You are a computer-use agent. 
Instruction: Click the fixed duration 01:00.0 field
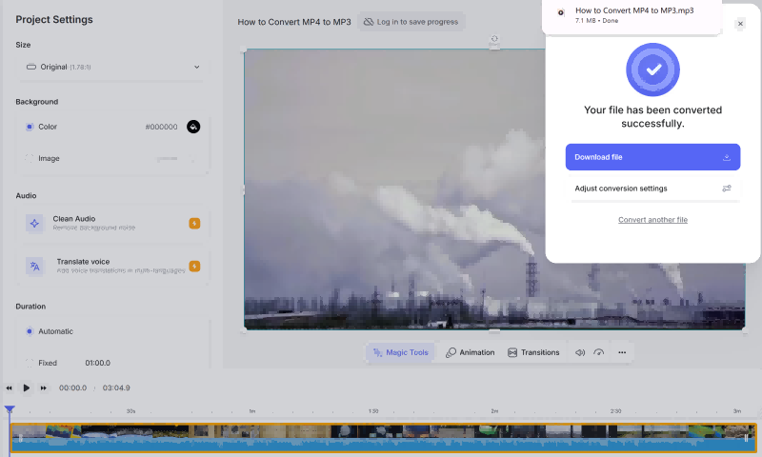[98, 363]
